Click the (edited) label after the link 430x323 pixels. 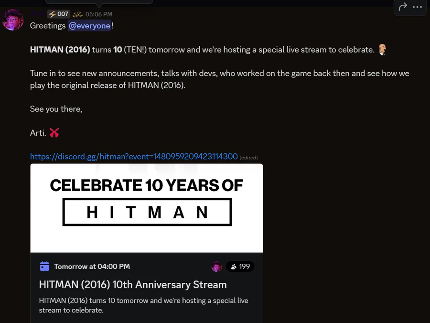pyautogui.click(x=248, y=157)
